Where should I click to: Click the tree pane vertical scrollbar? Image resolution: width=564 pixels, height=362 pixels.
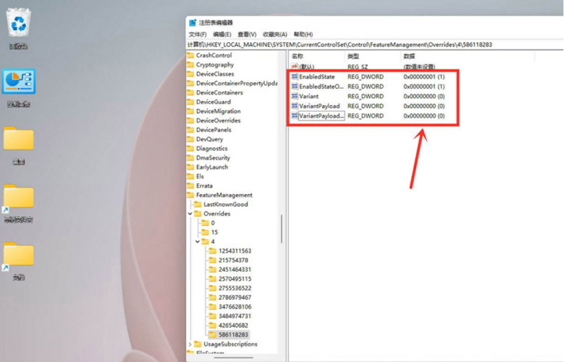283,227
